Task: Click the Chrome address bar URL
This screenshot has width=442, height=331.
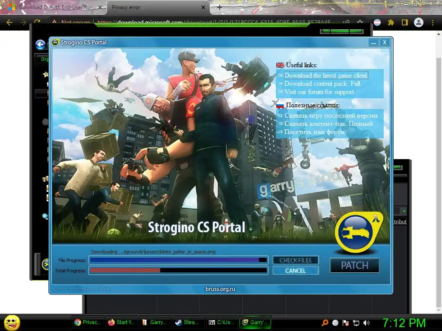Action: (214, 22)
